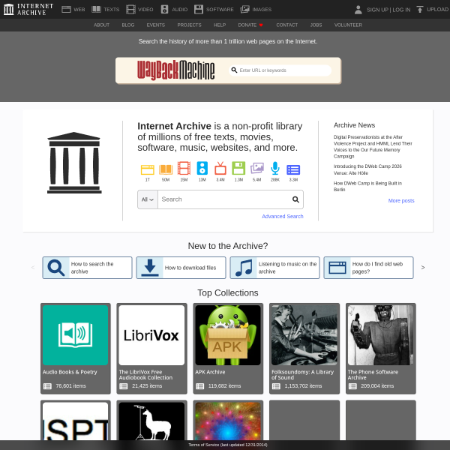Open the colorful fractal collection thumbnail
450x450 pixels.
[228, 421]
